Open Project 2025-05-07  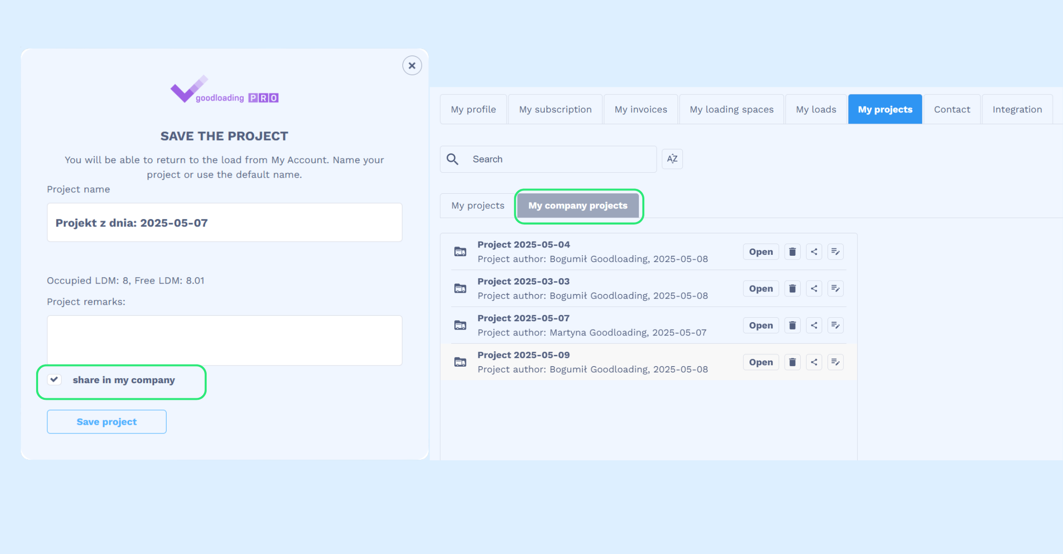[761, 325]
